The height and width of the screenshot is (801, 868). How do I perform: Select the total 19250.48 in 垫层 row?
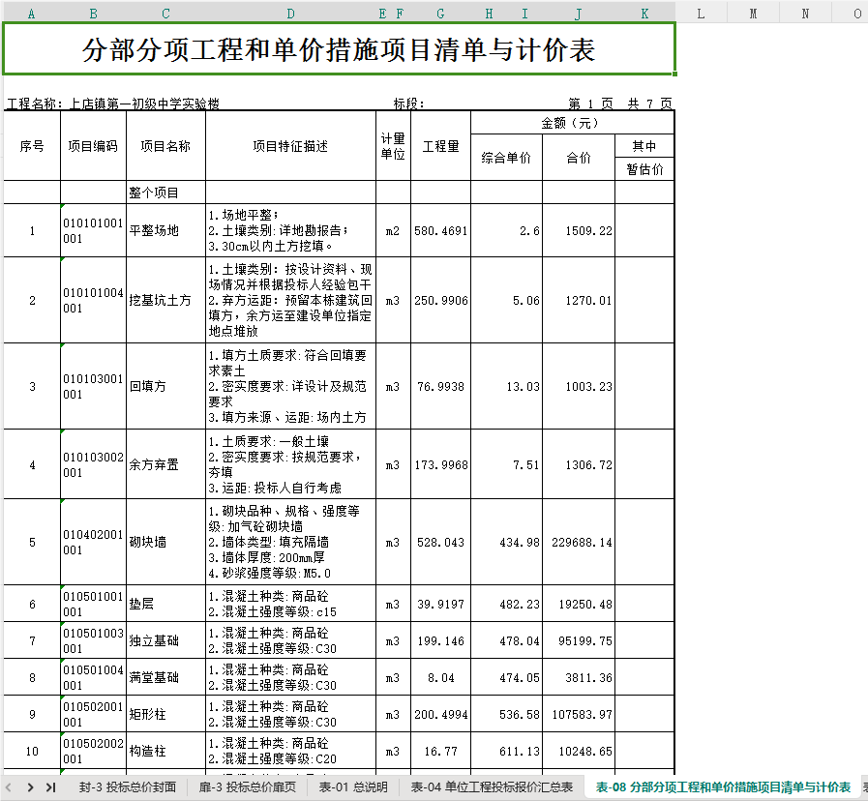click(579, 604)
